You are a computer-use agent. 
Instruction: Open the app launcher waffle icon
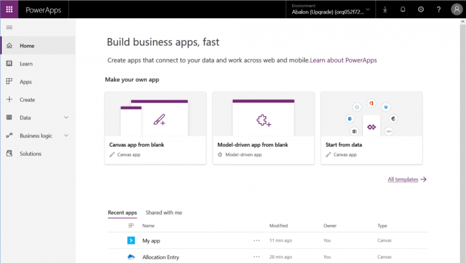click(9, 10)
